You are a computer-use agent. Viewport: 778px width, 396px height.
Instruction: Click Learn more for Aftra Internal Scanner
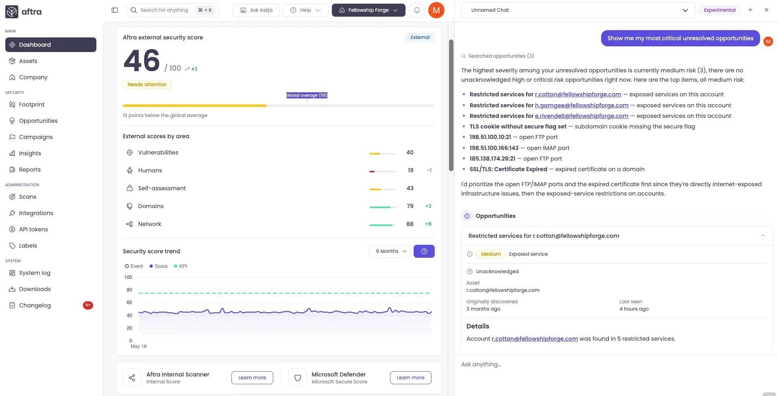(x=252, y=378)
